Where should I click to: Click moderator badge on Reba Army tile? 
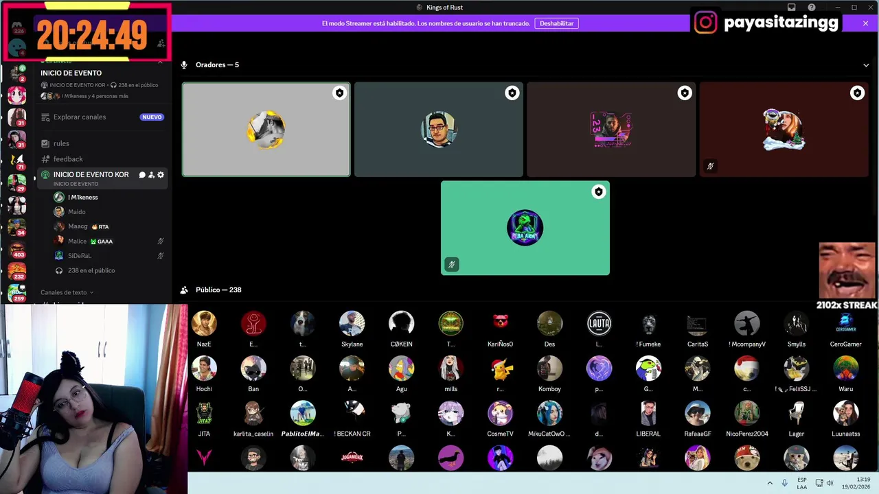pyautogui.click(x=599, y=192)
